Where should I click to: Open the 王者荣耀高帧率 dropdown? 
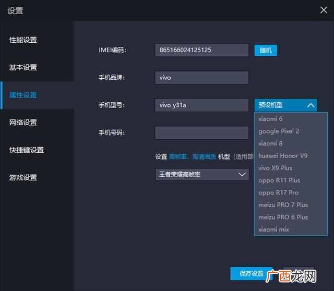tap(202, 175)
